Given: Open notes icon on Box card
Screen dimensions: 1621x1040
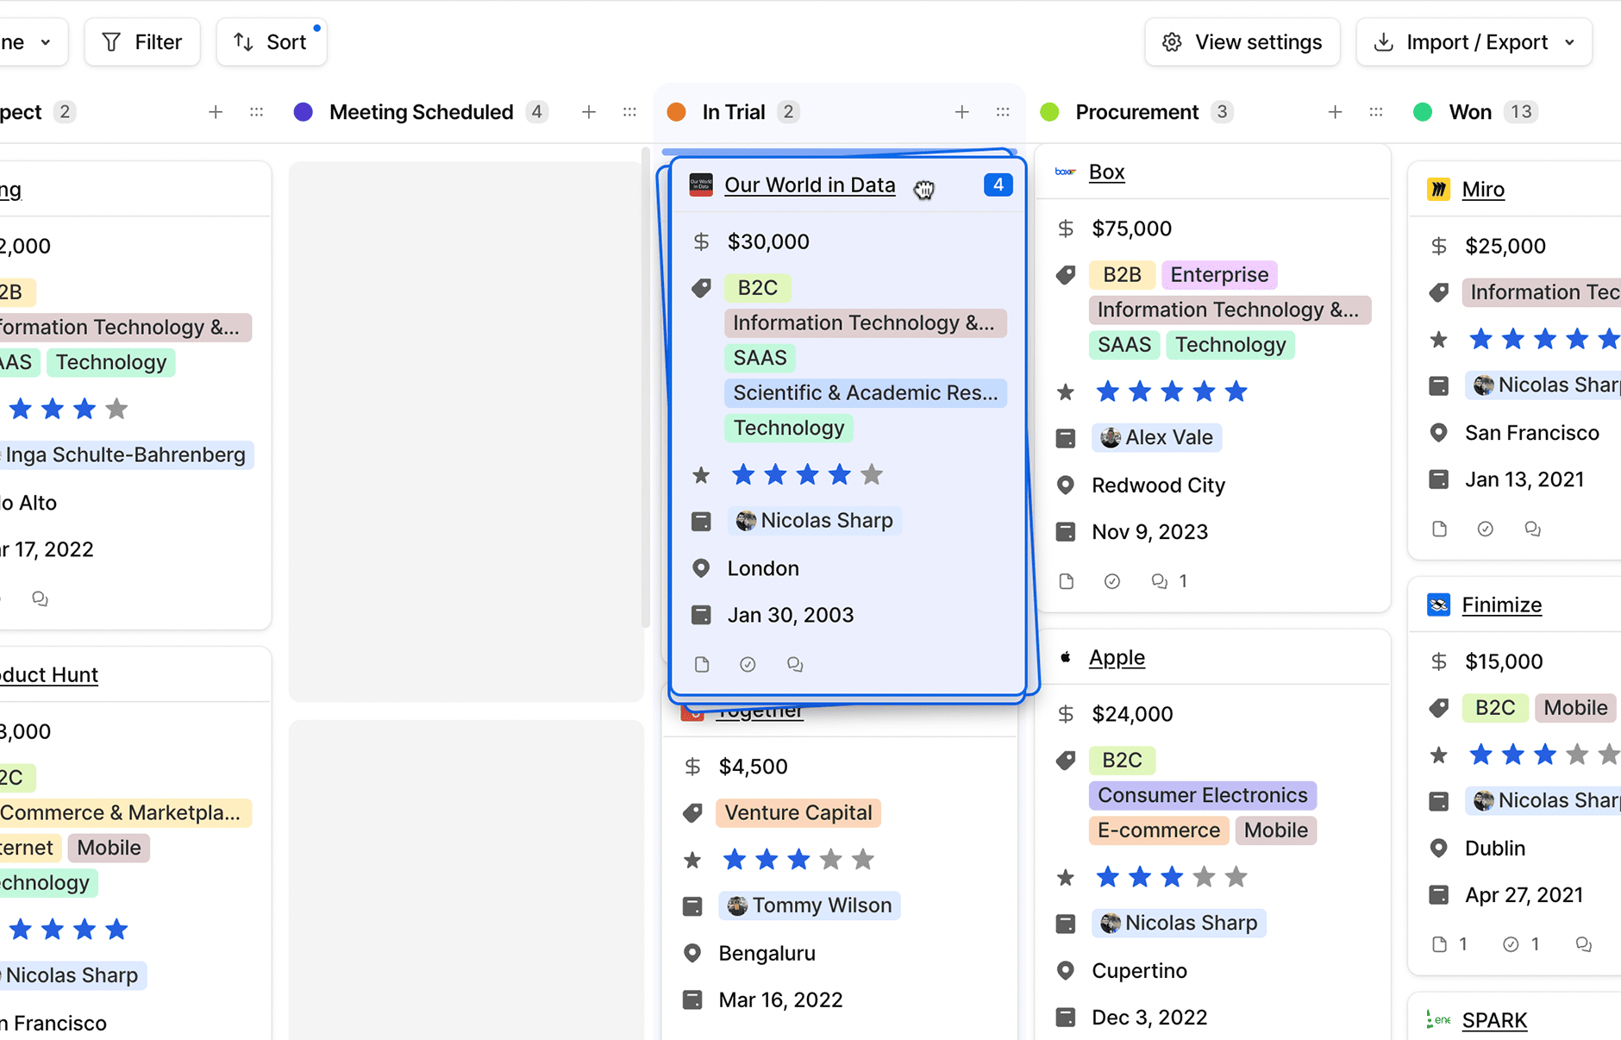Looking at the screenshot, I should click(x=1066, y=581).
